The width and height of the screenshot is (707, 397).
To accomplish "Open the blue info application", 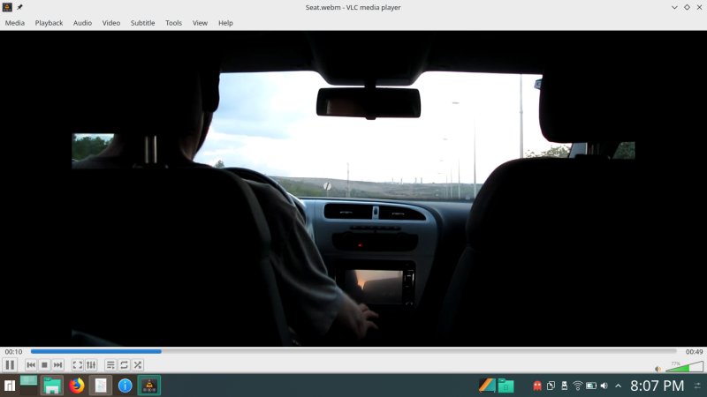I will coord(125,386).
